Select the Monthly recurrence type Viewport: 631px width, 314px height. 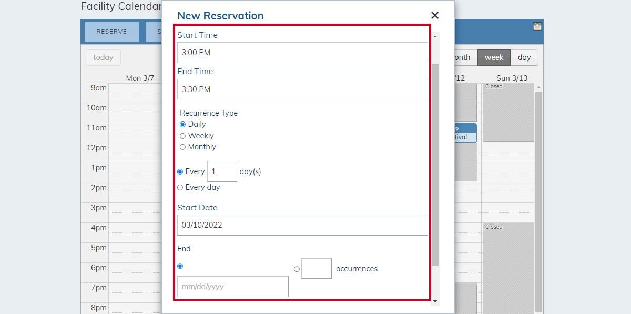coord(183,147)
